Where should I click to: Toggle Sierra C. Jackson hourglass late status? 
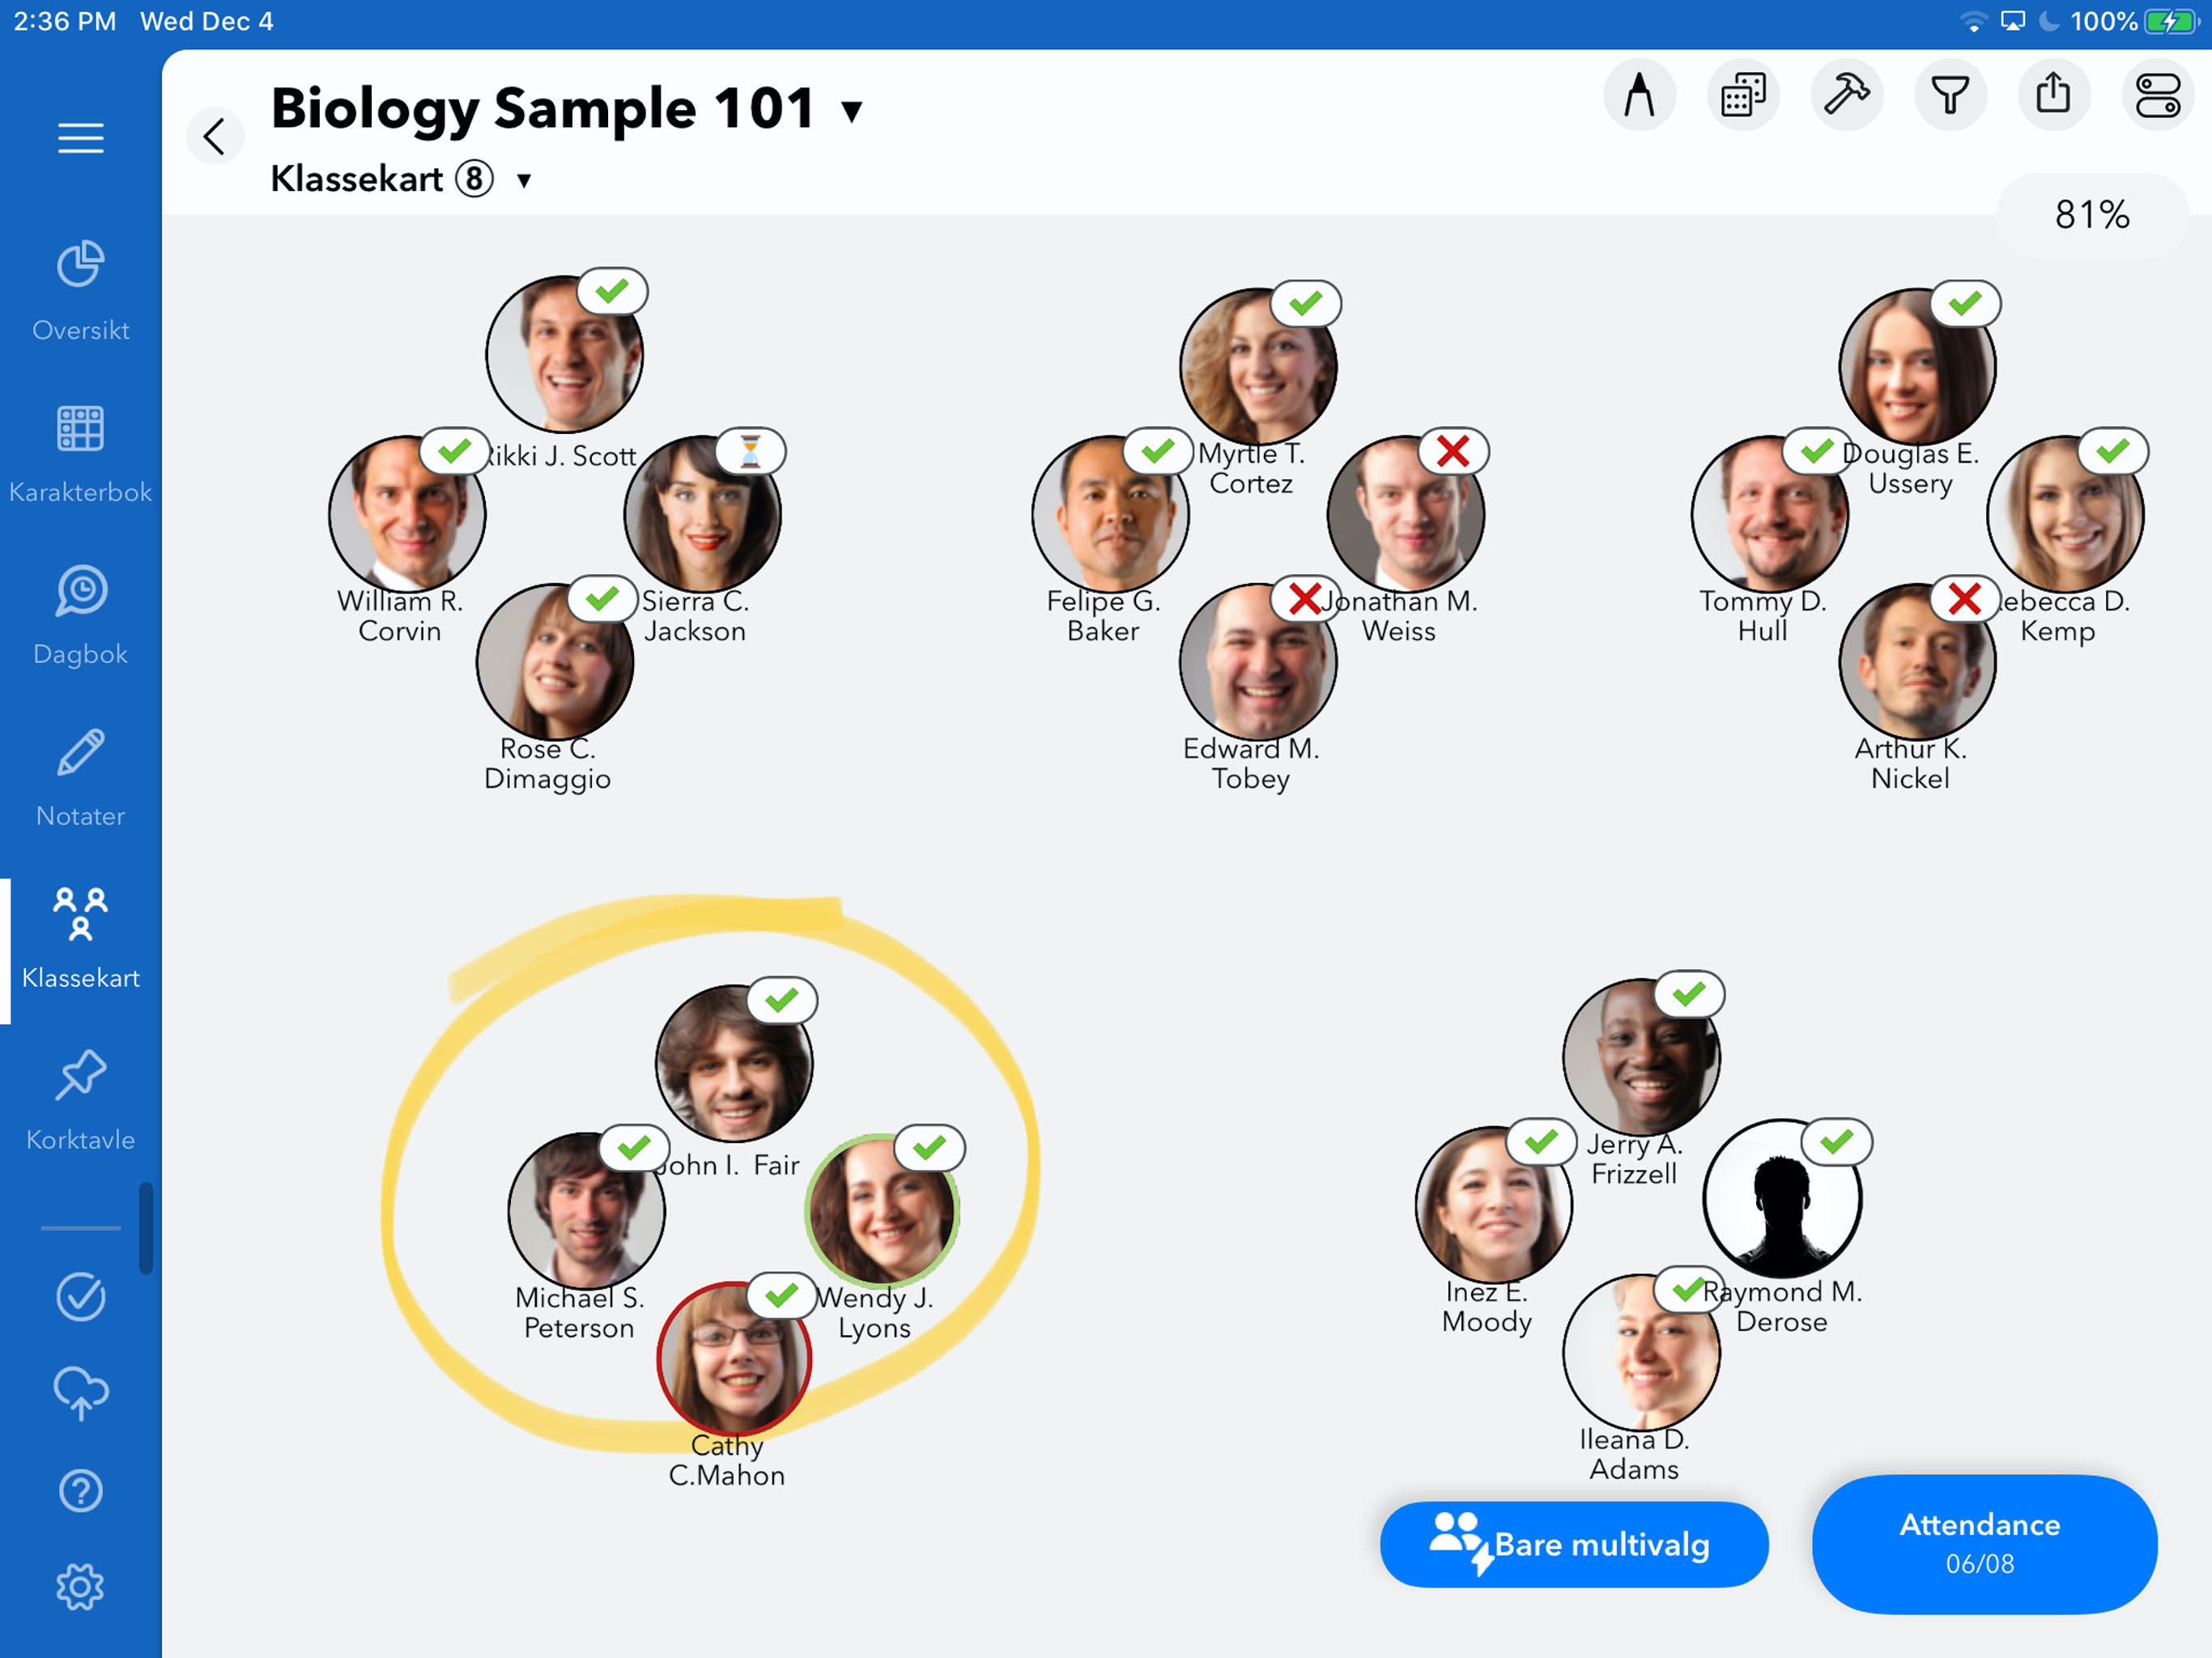coord(750,452)
